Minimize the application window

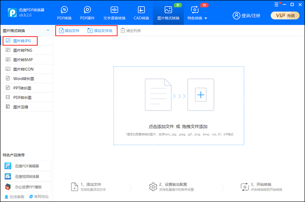coord(284,4)
